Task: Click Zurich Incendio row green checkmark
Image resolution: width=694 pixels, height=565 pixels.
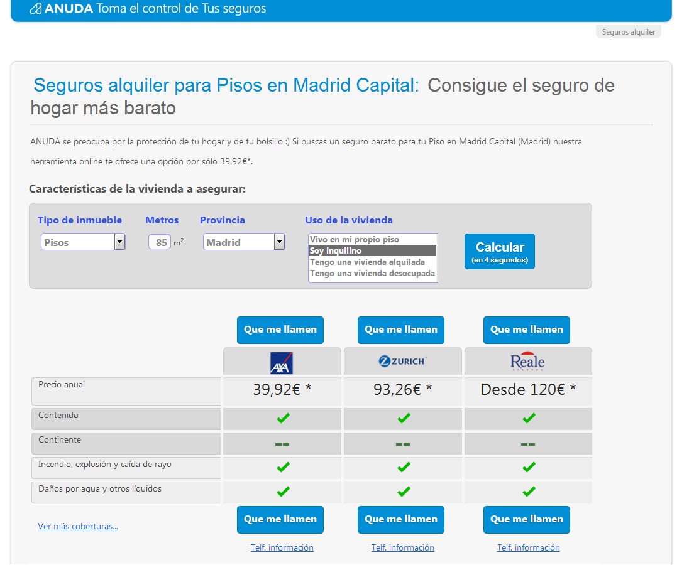Action: tap(404, 467)
